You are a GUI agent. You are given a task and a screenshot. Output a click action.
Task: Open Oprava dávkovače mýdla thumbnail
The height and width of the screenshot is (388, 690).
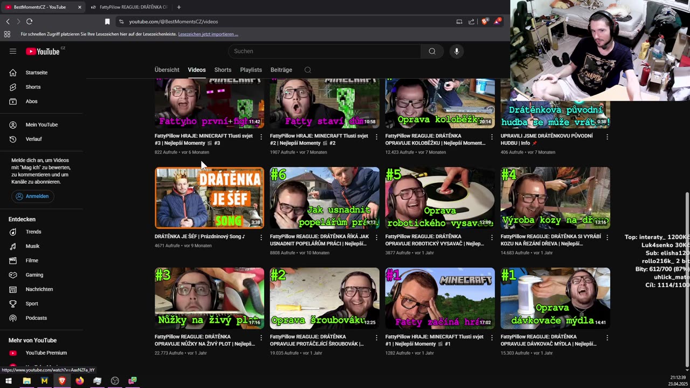click(555, 299)
